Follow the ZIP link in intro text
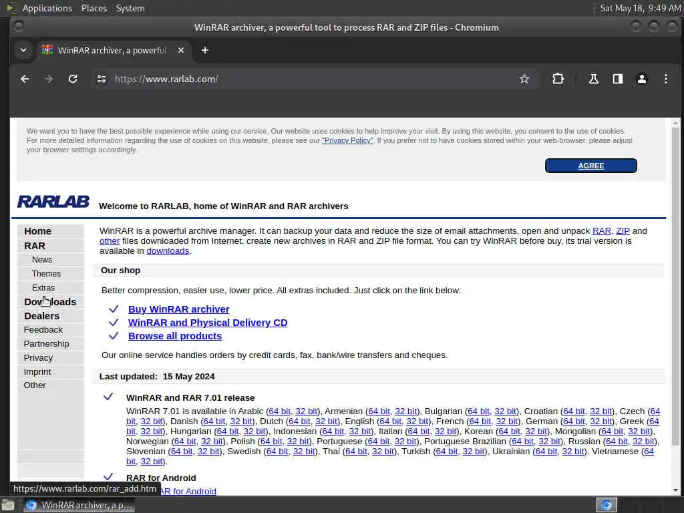The height and width of the screenshot is (513, 684). coord(623,230)
